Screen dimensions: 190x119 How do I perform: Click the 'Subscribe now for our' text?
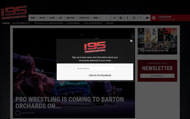pyautogui.click(x=157, y=63)
